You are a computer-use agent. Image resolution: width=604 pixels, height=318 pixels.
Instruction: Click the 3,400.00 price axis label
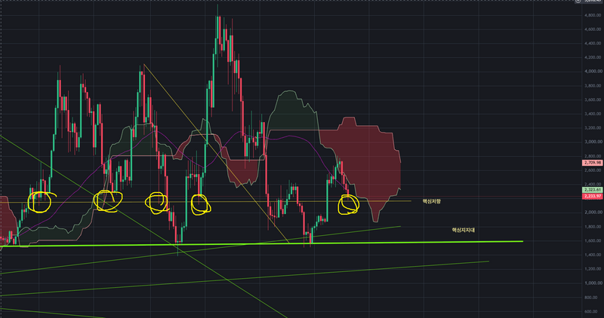pos(593,114)
